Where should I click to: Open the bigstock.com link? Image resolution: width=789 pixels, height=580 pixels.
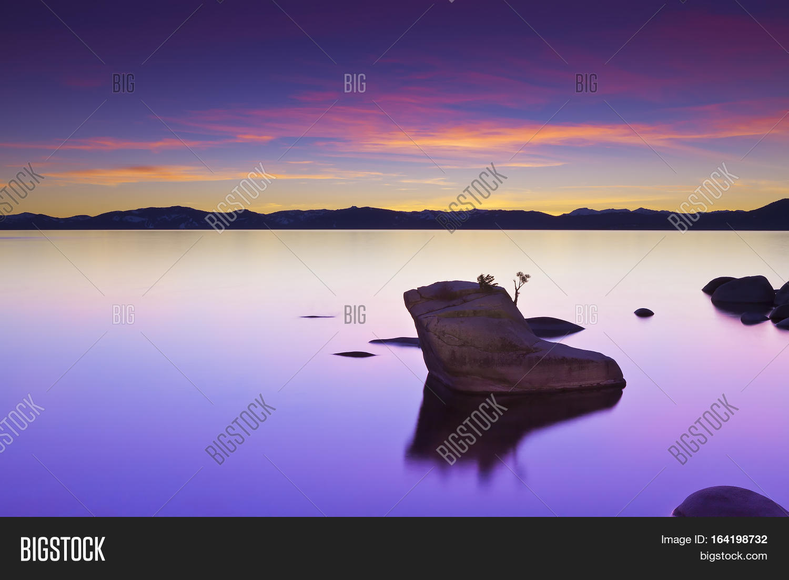click(733, 556)
